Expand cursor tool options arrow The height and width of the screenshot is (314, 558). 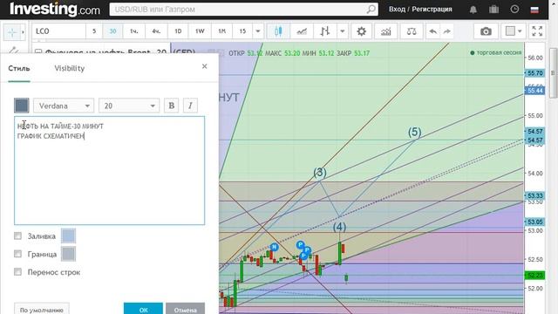pyautogui.click(x=24, y=32)
